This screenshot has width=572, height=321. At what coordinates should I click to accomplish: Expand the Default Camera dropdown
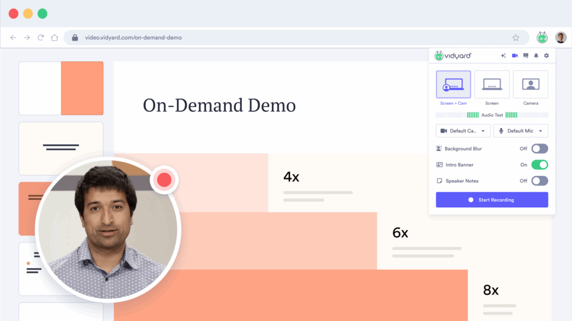point(463,131)
